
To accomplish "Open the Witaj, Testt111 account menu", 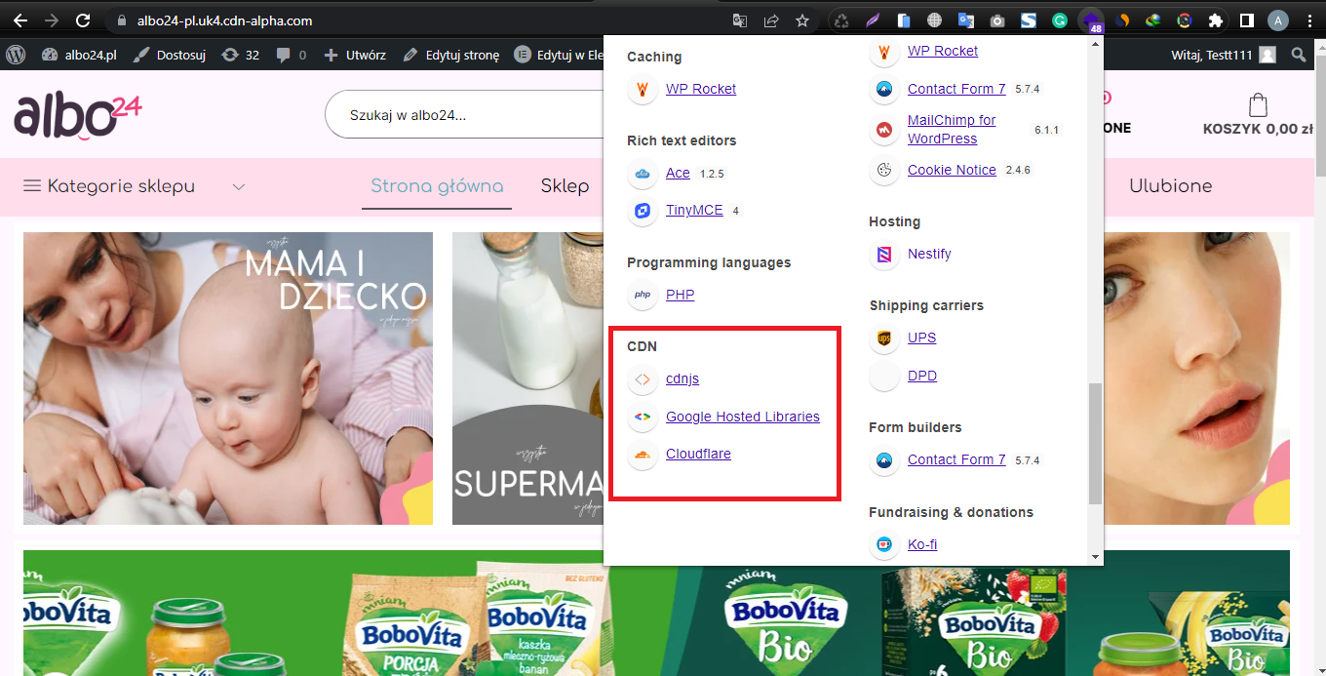I will point(1224,55).
